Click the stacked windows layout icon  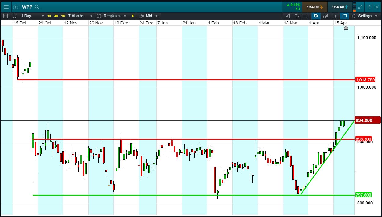(325, 16)
